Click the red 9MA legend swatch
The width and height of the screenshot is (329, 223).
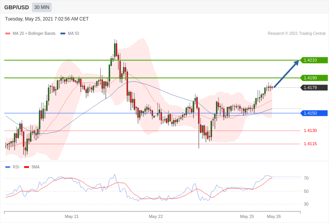coord(26,167)
